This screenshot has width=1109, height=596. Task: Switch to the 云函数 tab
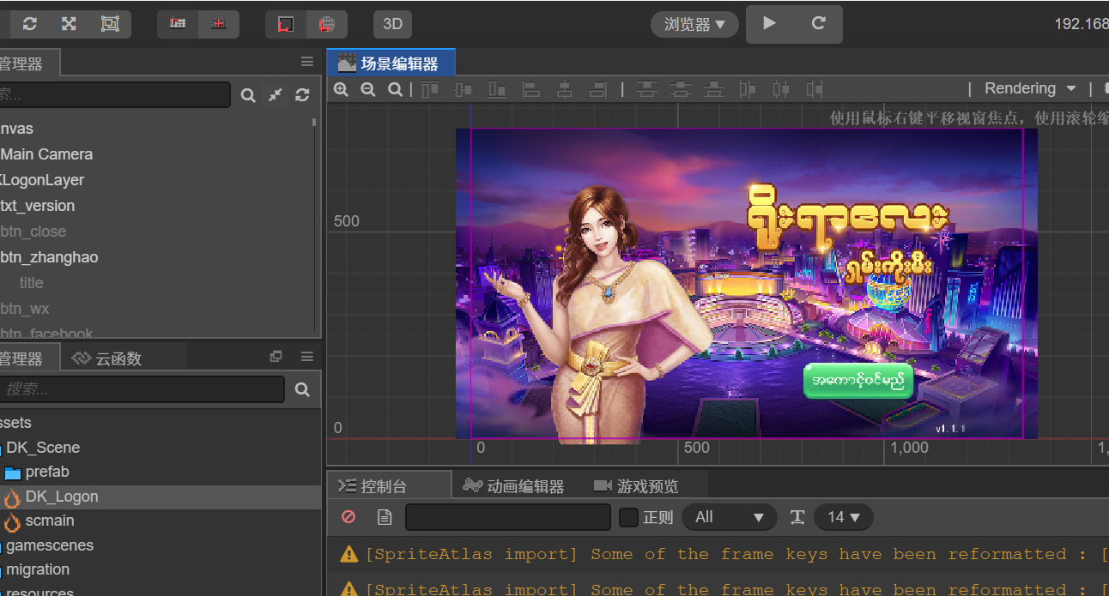107,358
